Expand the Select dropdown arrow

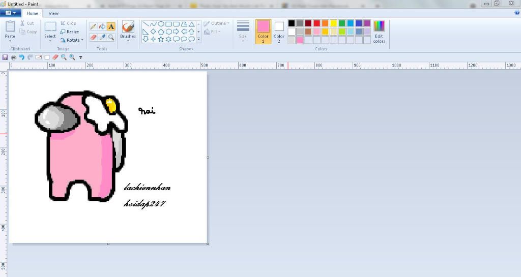click(x=50, y=41)
